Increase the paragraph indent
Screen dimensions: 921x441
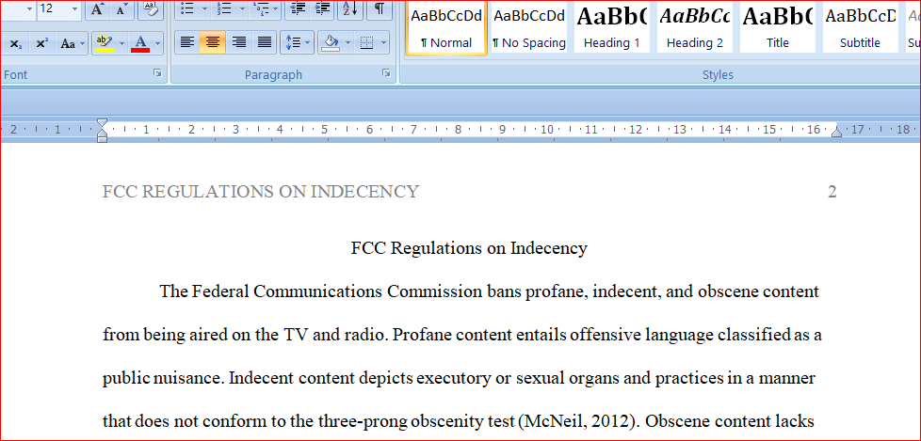[322, 8]
